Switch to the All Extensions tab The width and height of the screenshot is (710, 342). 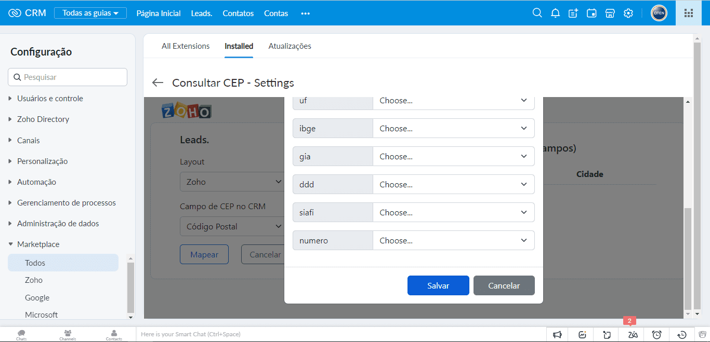tap(186, 46)
